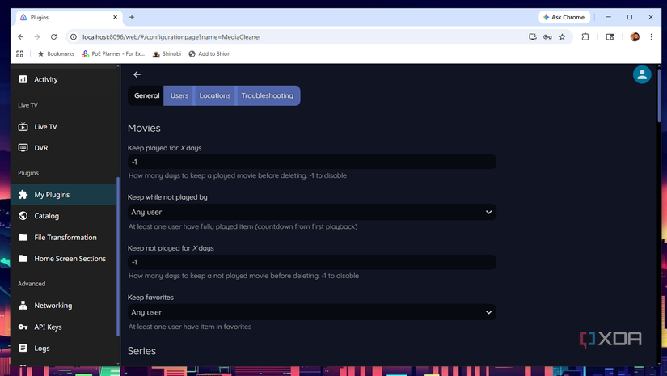Click Add to Shiori bookmark
Viewport: 667px width, 376px height.
[x=209, y=53]
